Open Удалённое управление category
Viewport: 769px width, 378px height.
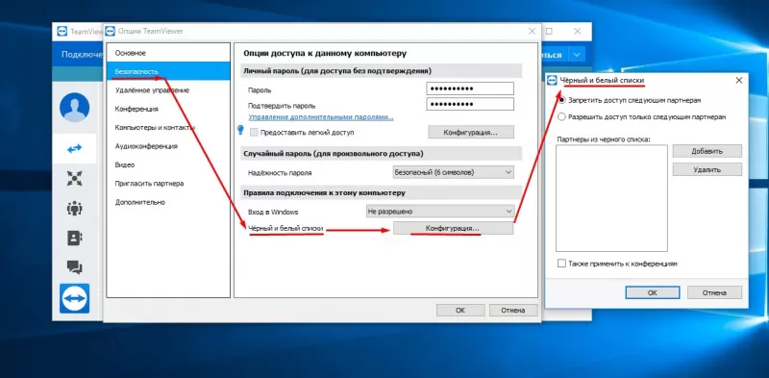point(168,90)
